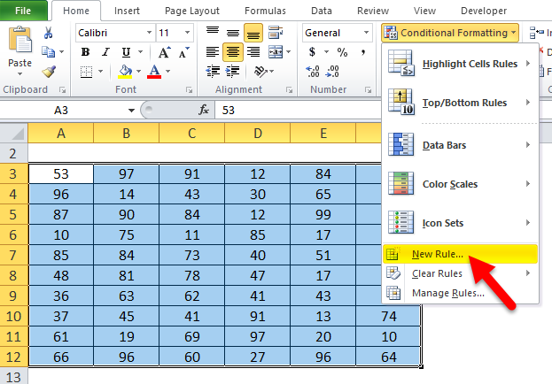The height and width of the screenshot is (384, 552).
Task: Click the Orientation text rotation icon
Action: pos(260,72)
